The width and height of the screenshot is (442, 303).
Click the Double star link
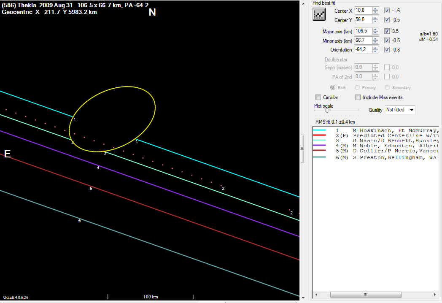(x=336, y=60)
